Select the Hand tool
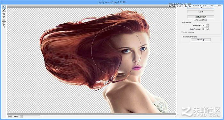Image resolution: width=224 pixels, height=120 pixels. [x=4, y=23]
